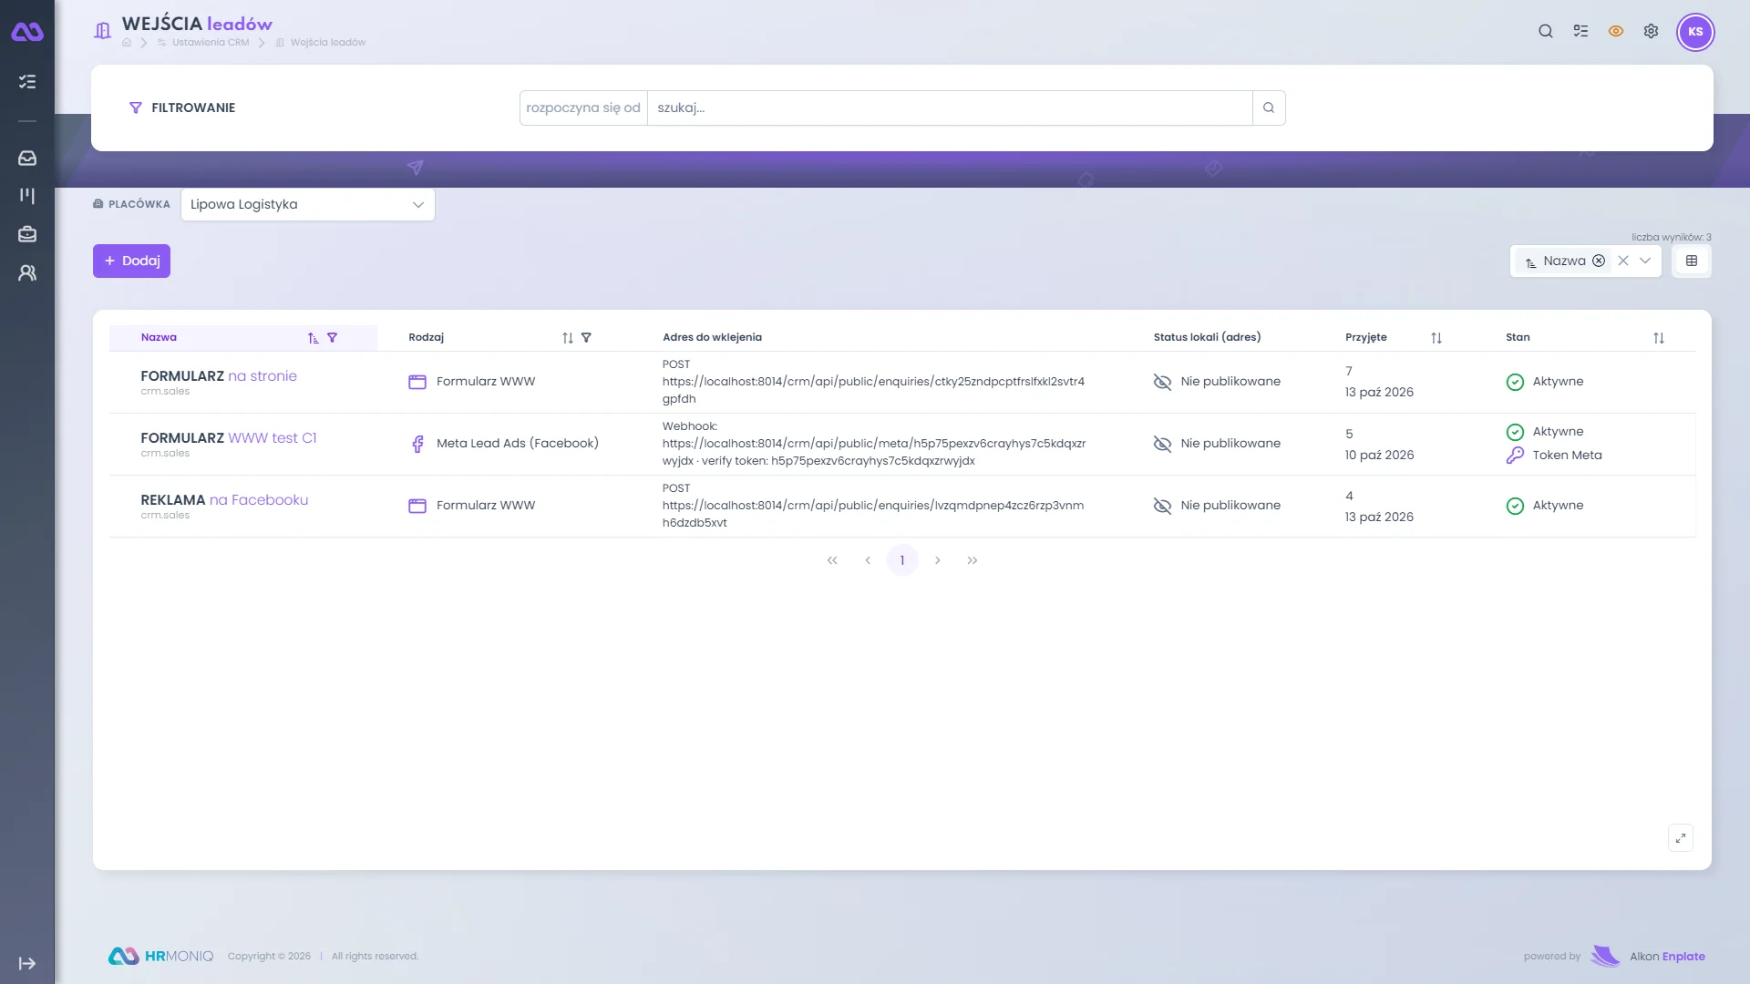Select page 1 in pagination

902,561
